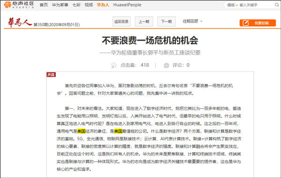Go to next issue with 下一期
Image resolution: width=281 pixels, height=178 pixels.
(x=166, y=21)
